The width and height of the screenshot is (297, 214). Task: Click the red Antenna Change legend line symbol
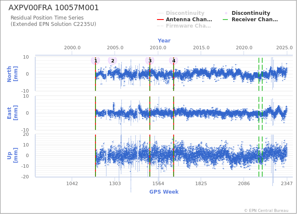tap(160, 20)
